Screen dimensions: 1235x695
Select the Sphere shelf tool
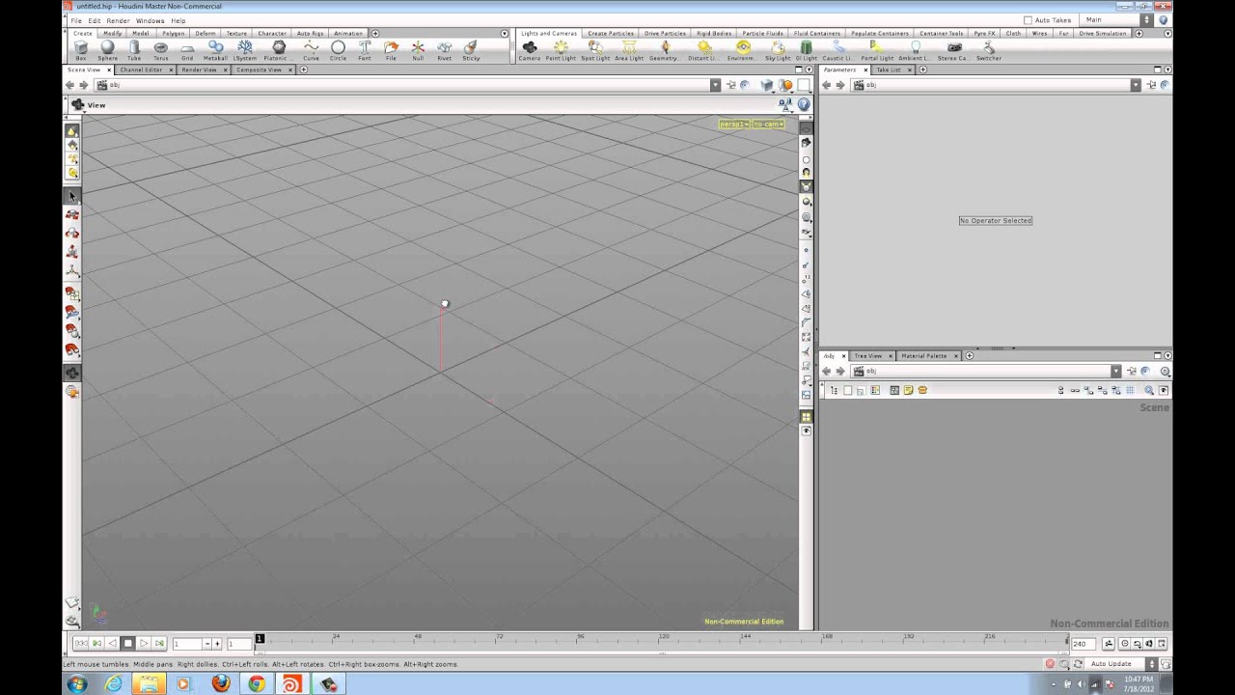coord(107,50)
